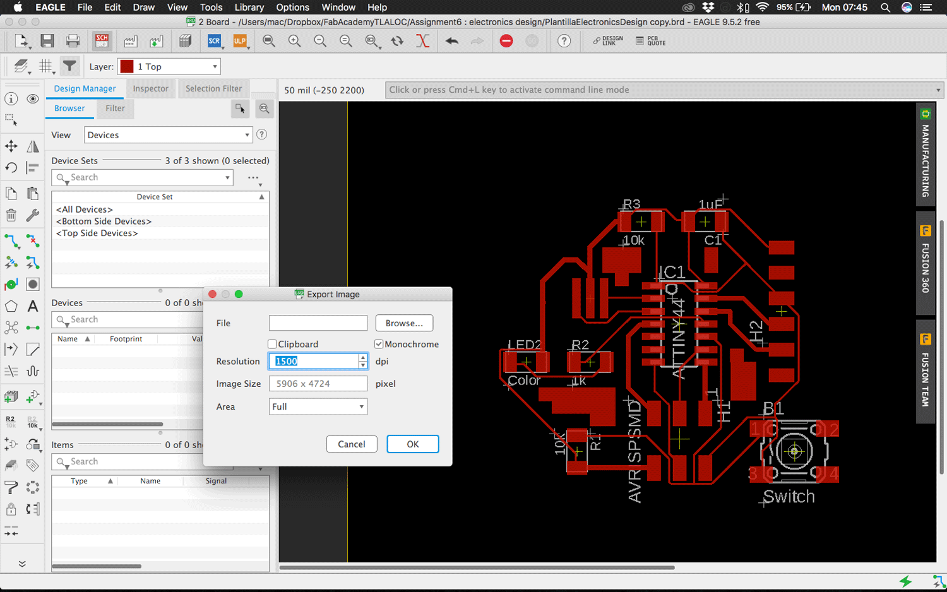The height and width of the screenshot is (592, 947).
Task: Click the Print icon in toolbar
Action: [73, 41]
